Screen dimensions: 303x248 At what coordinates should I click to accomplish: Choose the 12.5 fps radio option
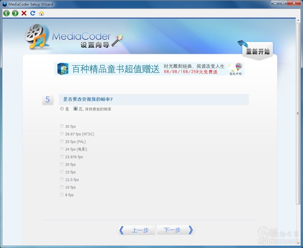pos(62,179)
